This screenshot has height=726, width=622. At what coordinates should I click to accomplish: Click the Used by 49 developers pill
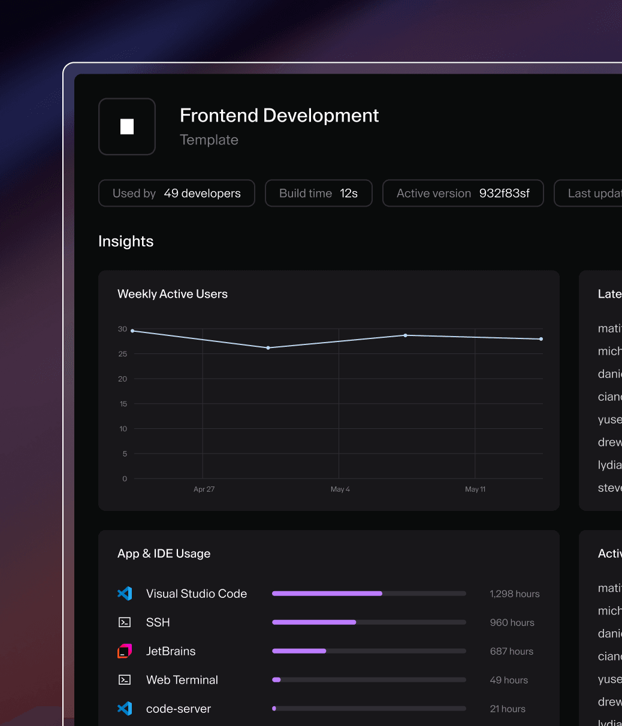(x=177, y=193)
